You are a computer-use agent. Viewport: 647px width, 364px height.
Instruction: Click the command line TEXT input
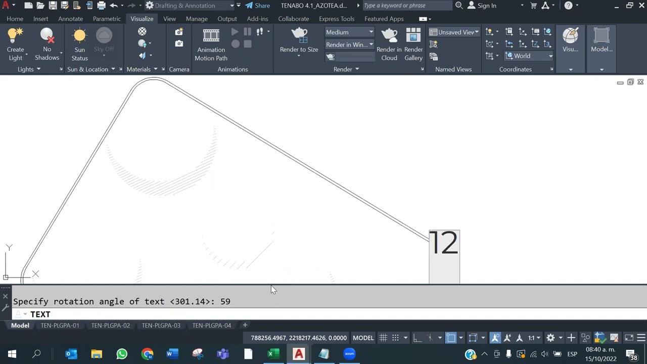(x=329, y=314)
